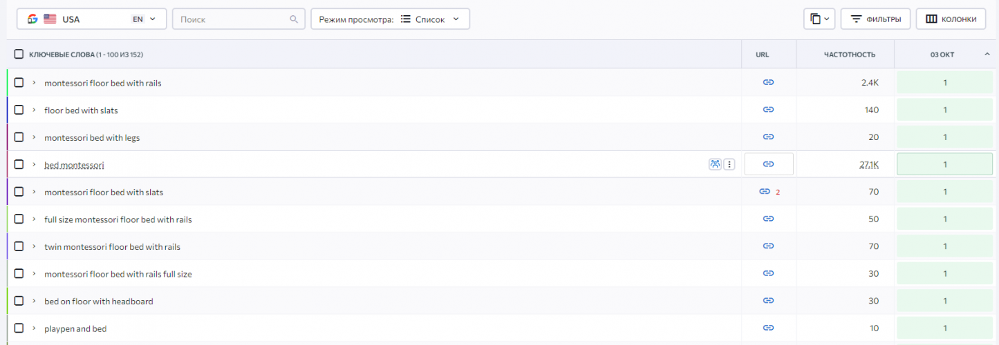
Task: Expand the 'playpen and bed' row
Action: [x=34, y=328]
